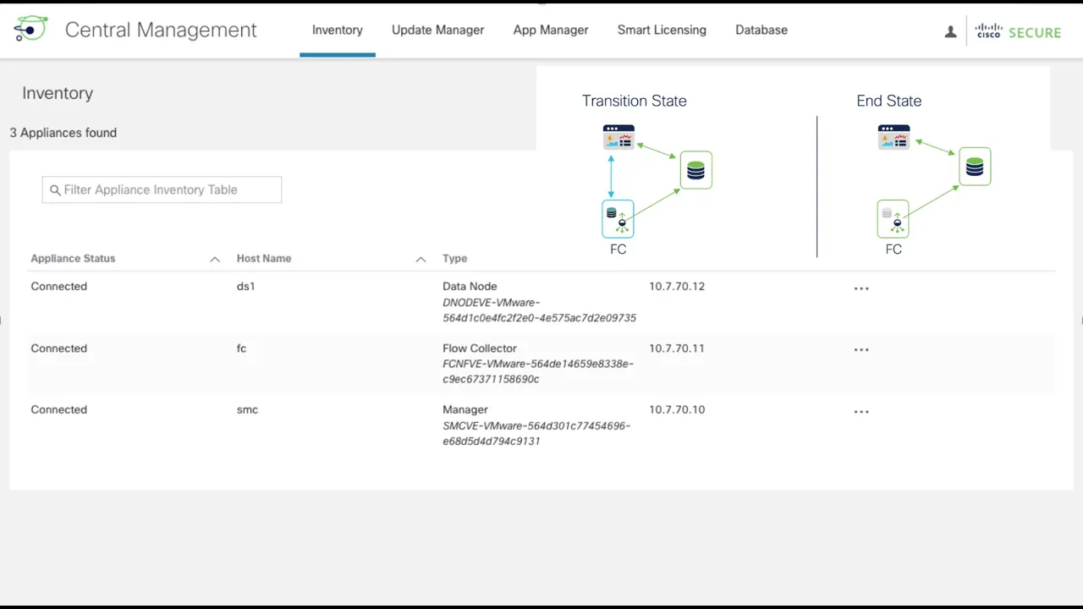
Task: Open actions menu for ds1 row
Action: [x=861, y=288]
